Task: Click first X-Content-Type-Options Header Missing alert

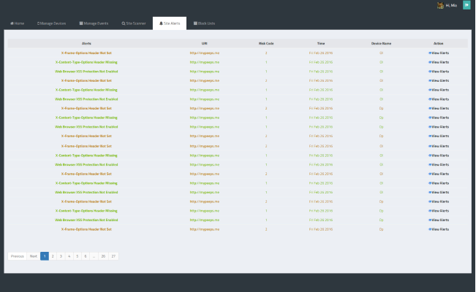Action: 86,62
